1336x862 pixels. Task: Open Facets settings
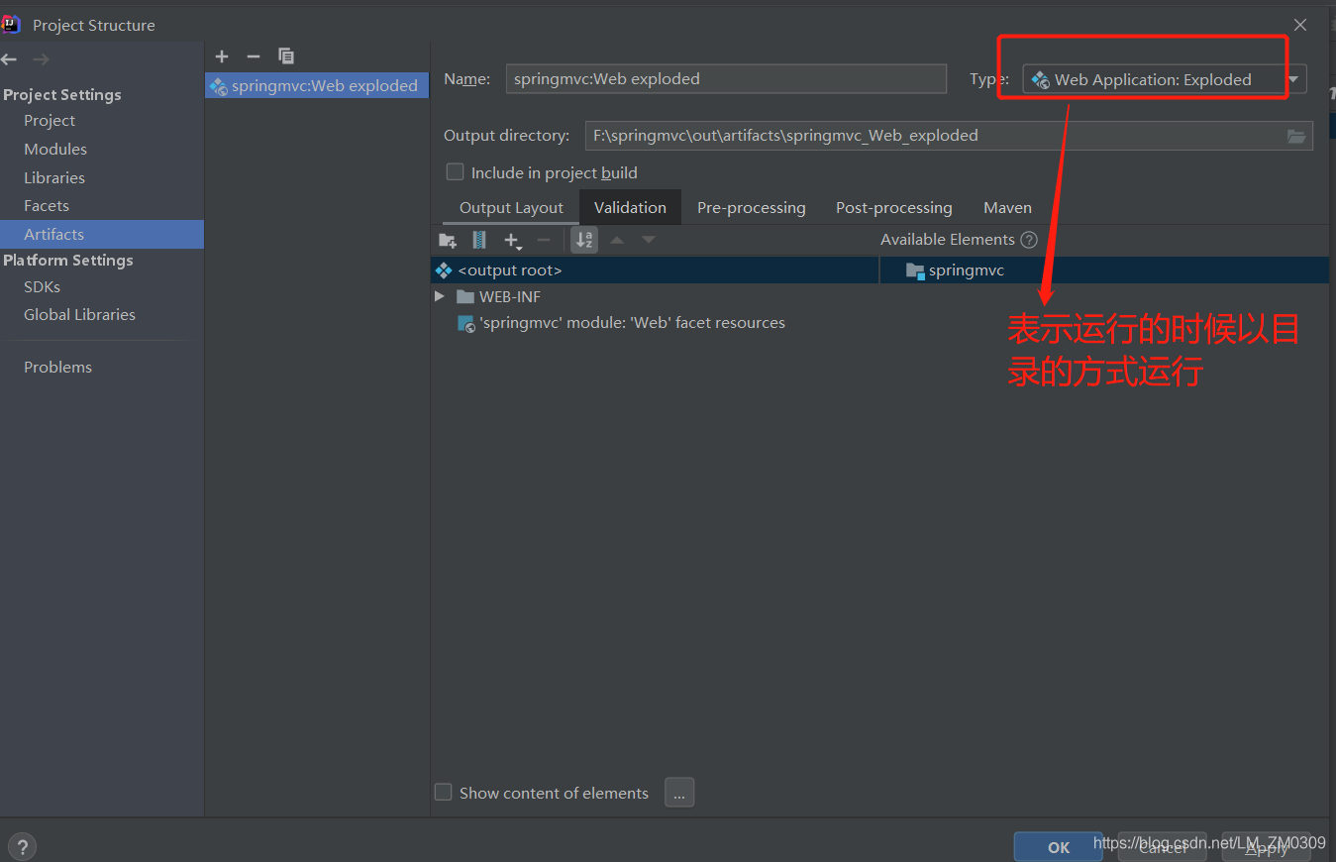[47, 205]
